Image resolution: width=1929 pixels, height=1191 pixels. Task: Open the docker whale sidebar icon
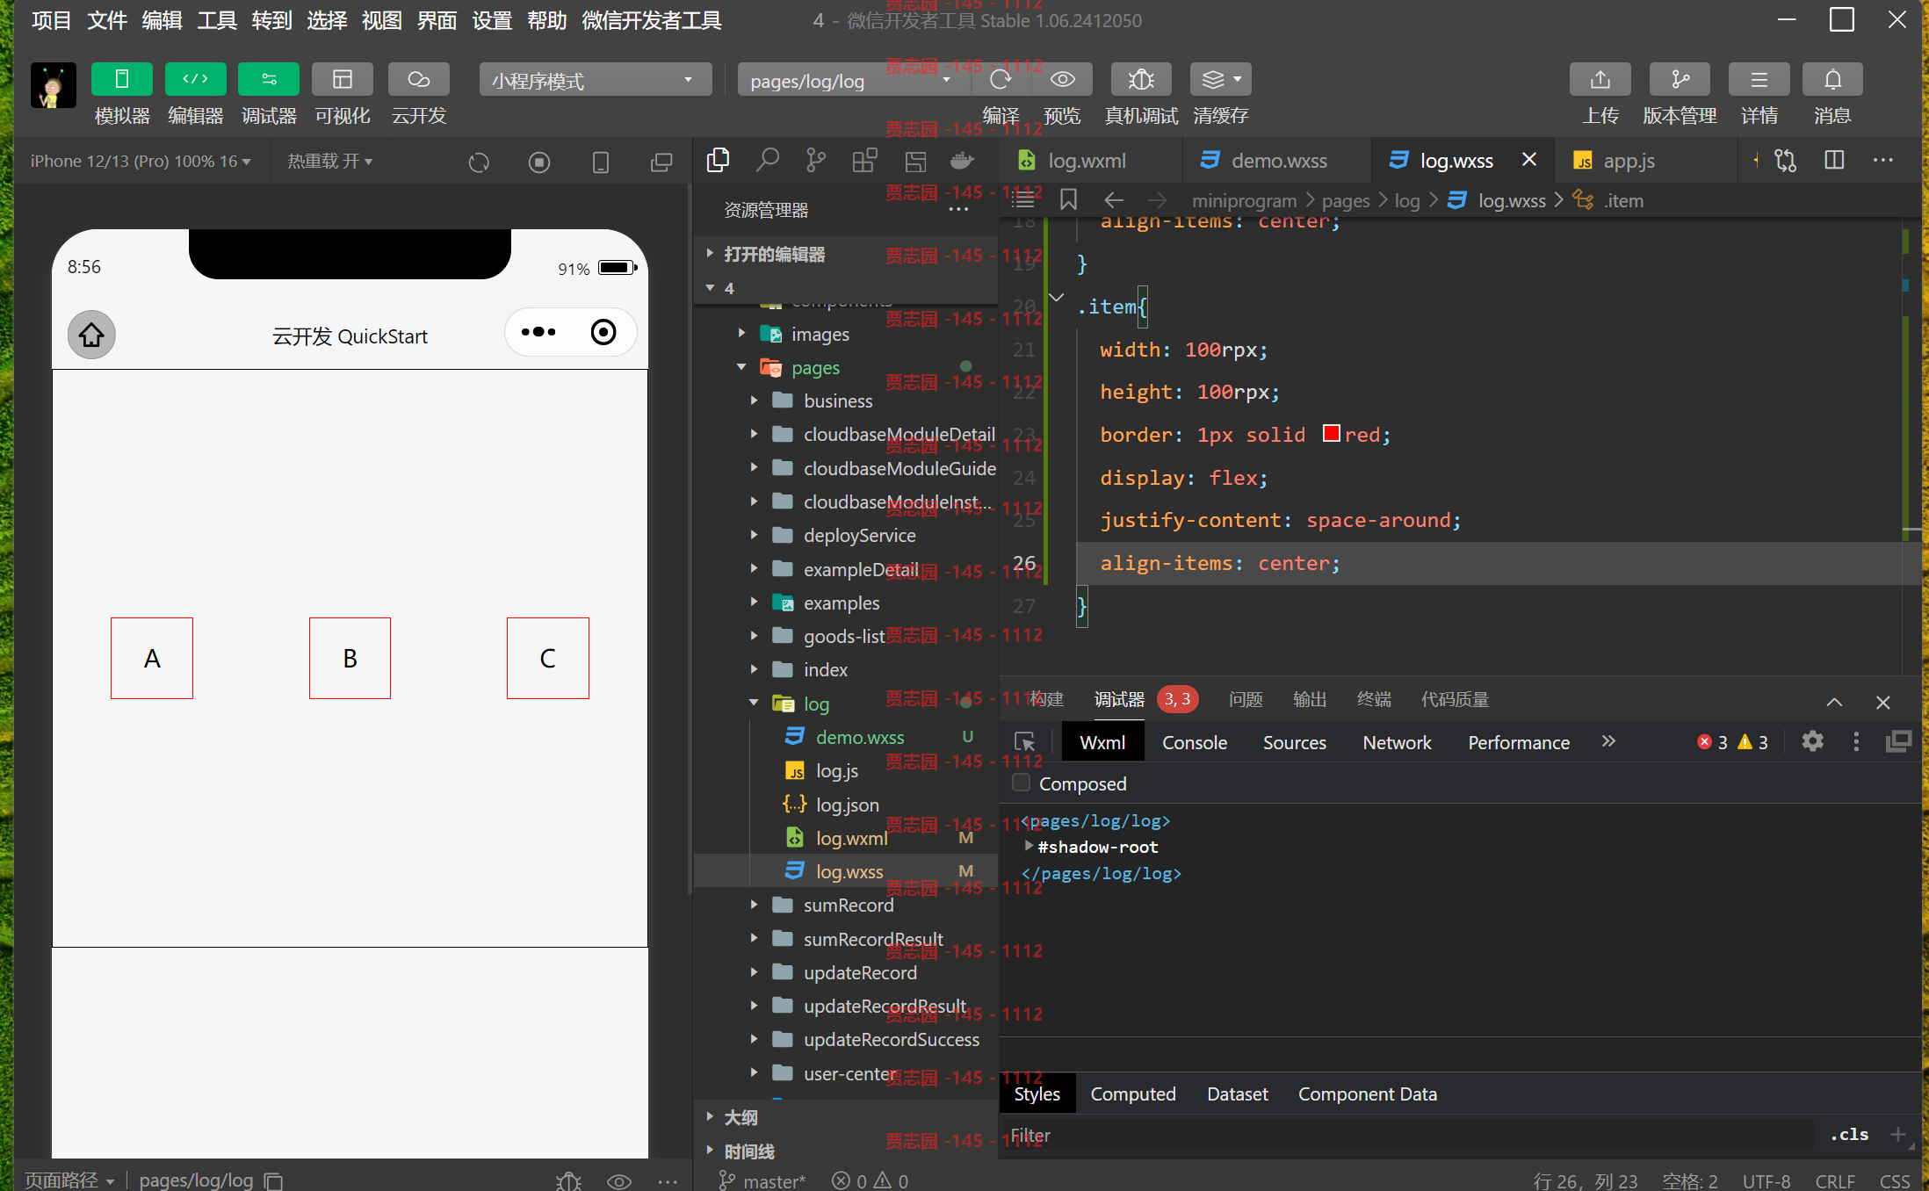pyautogui.click(x=963, y=161)
